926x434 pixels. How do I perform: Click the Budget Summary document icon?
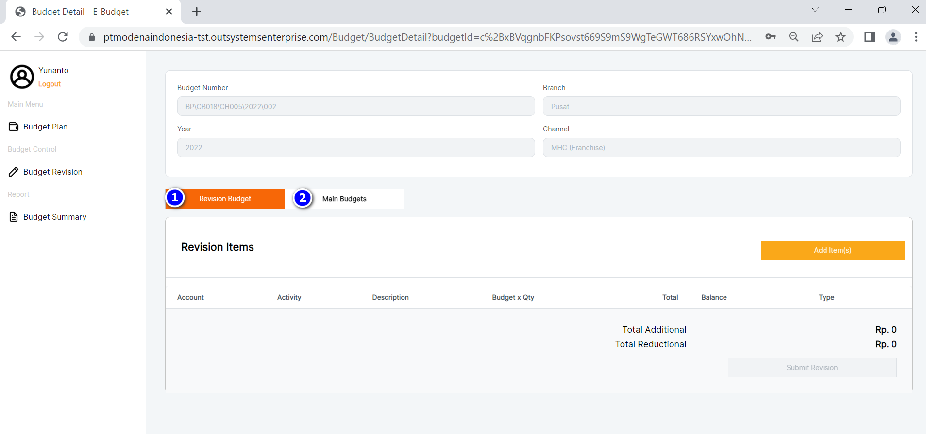click(14, 217)
